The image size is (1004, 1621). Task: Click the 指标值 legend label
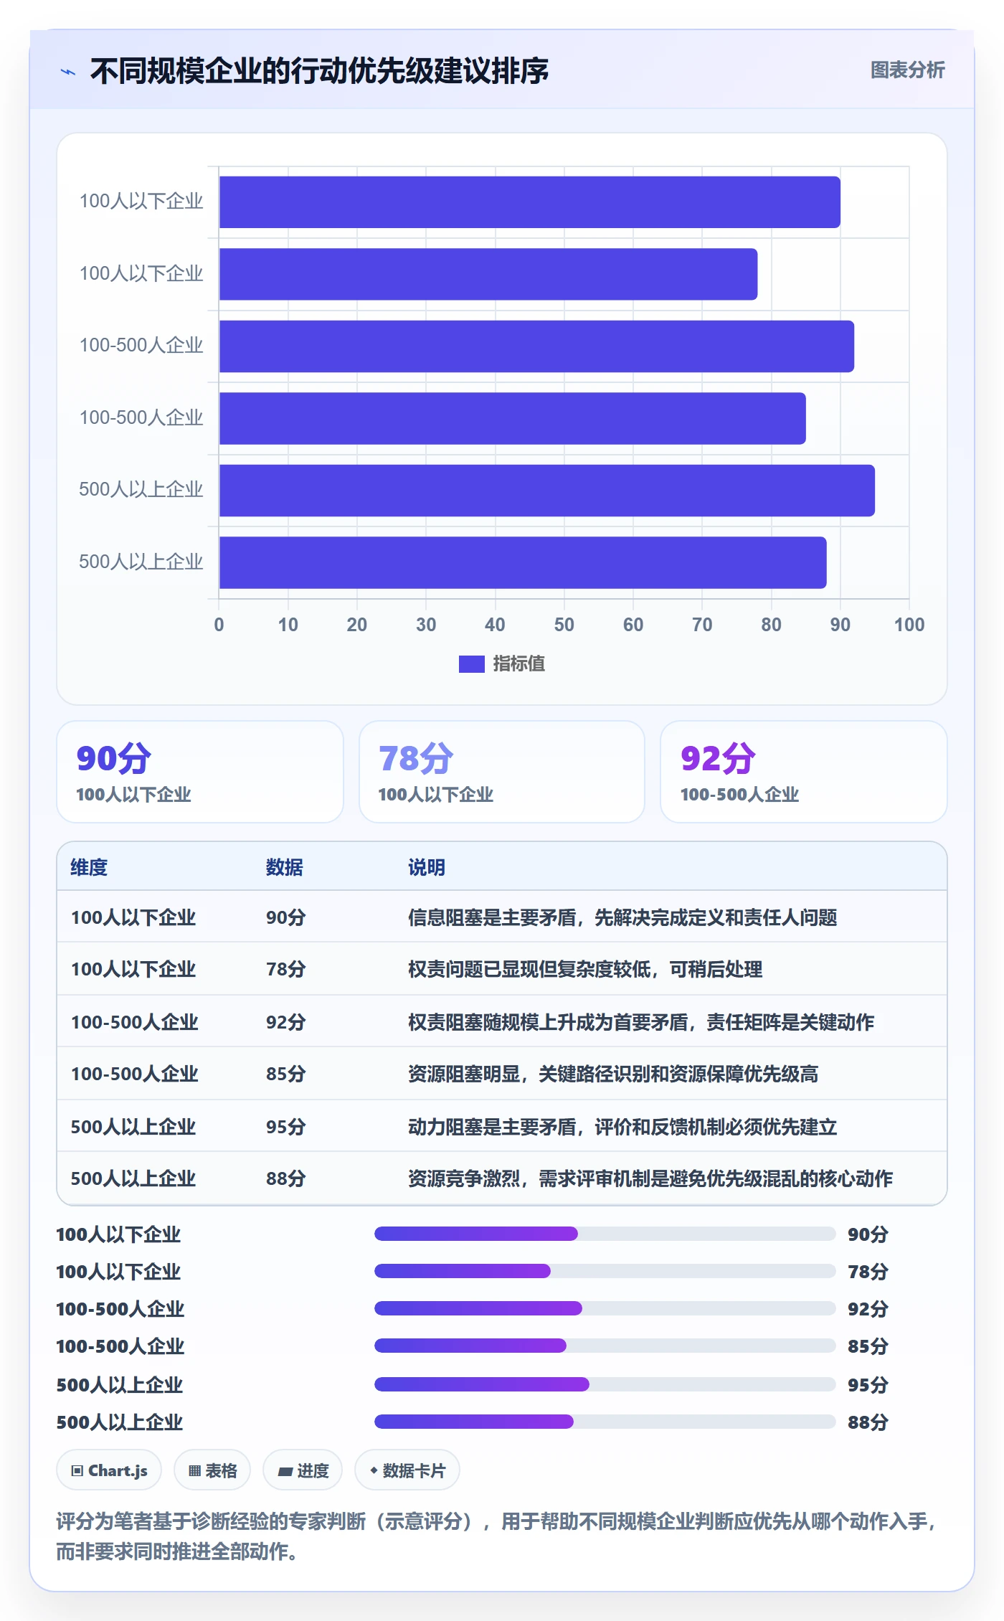pos(518,664)
